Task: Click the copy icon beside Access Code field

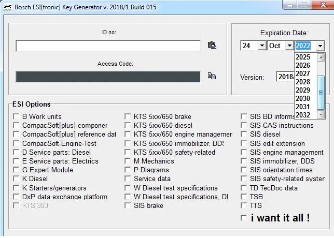Action: [x=212, y=76]
